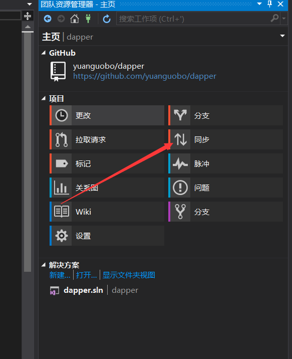Screen dimensions: 292x359
Task: Collapse the 解决方案 section
Action: (44, 265)
